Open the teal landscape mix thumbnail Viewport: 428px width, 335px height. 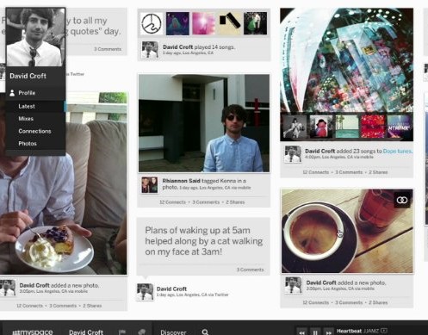click(x=347, y=127)
